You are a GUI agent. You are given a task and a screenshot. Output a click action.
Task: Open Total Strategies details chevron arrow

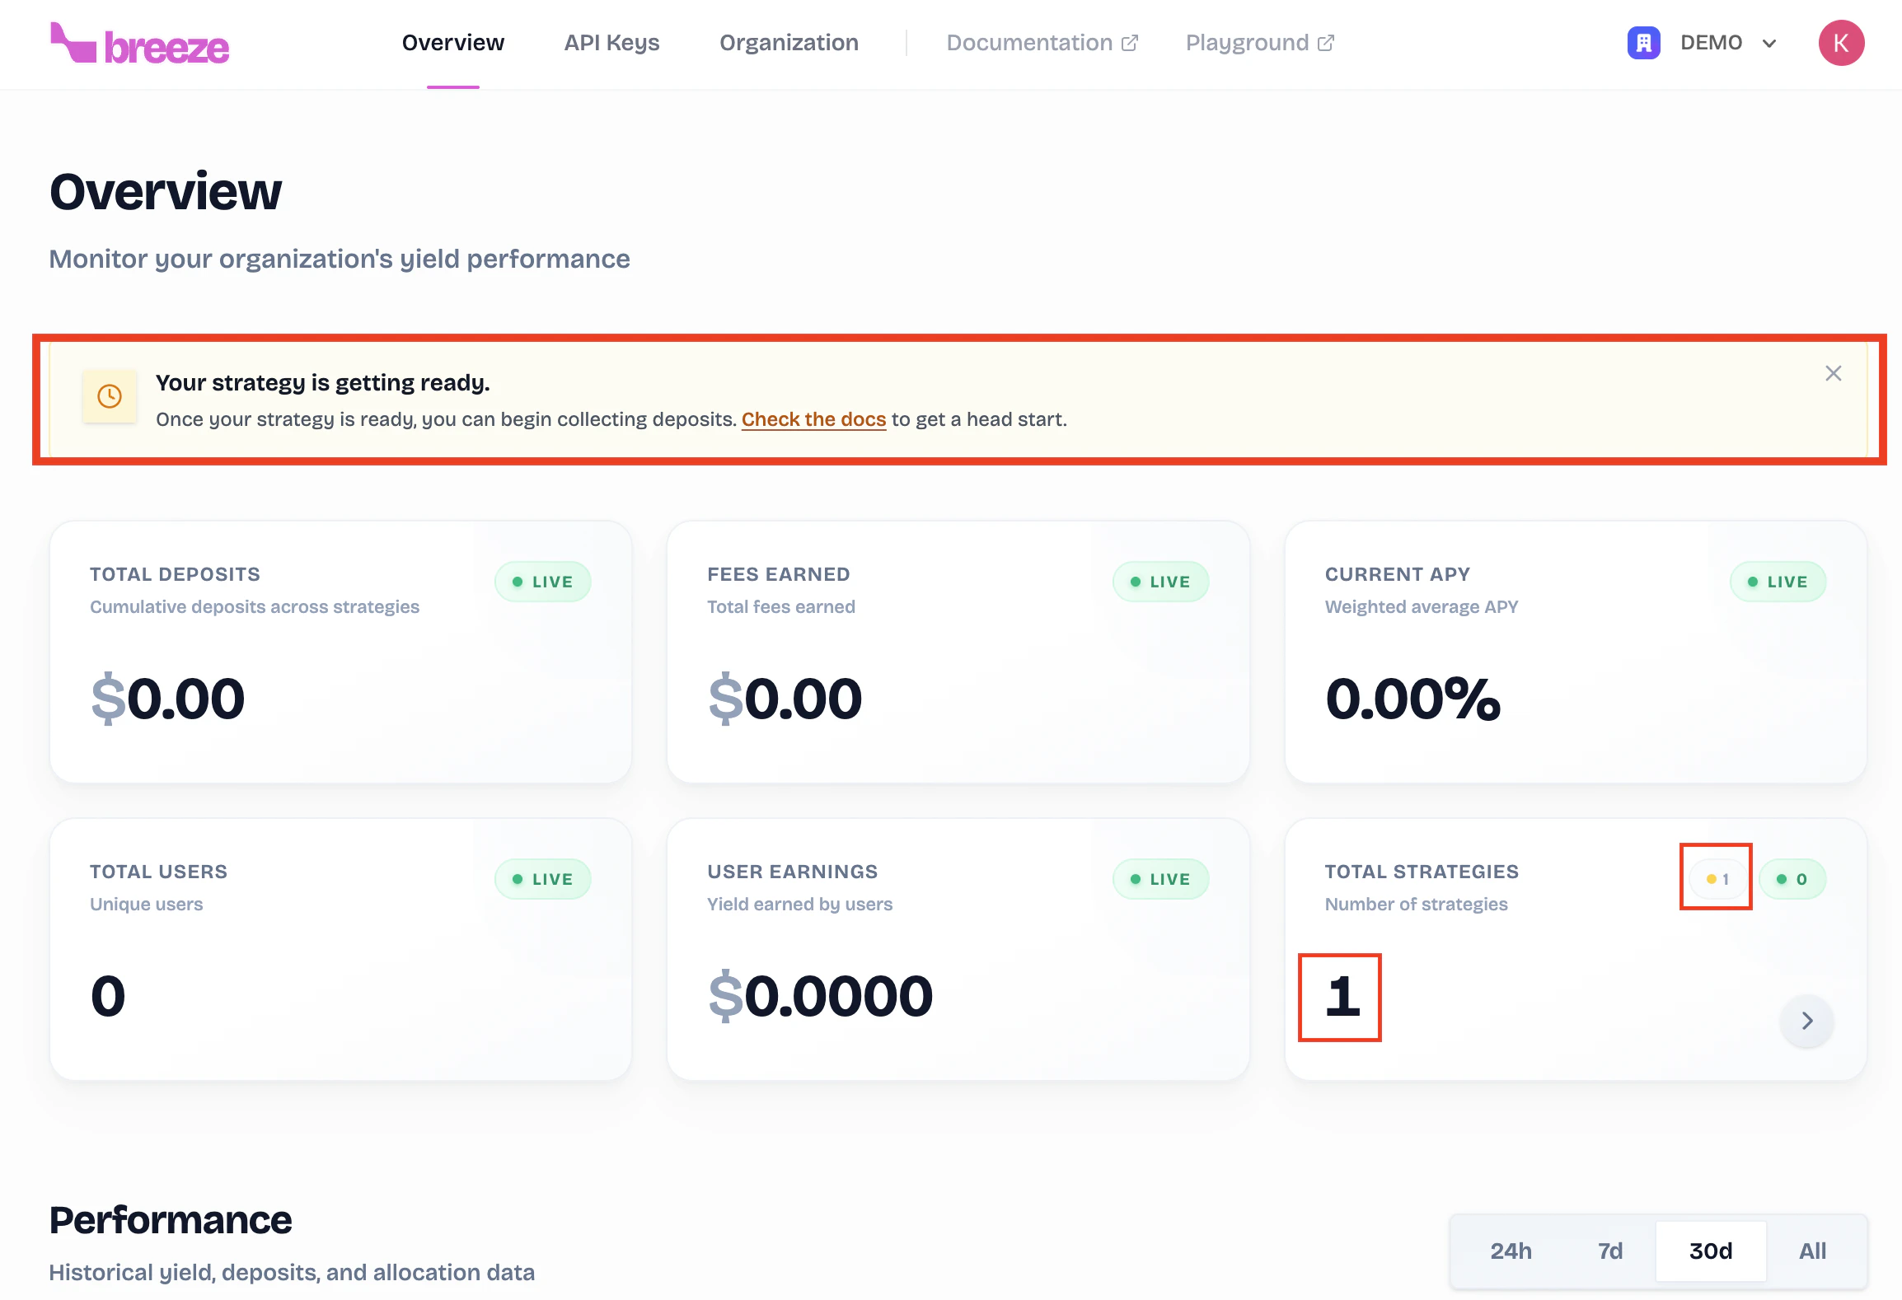[1806, 1021]
